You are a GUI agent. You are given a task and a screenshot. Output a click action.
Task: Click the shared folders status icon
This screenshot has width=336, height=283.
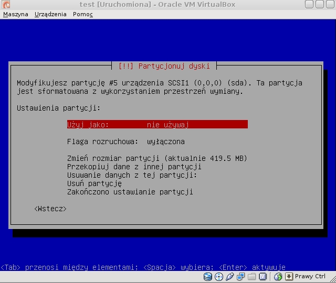click(252, 276)
